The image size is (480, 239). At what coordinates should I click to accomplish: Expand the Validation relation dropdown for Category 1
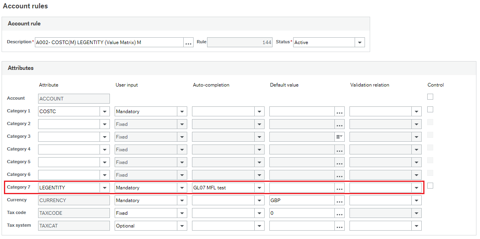point(417,111)
